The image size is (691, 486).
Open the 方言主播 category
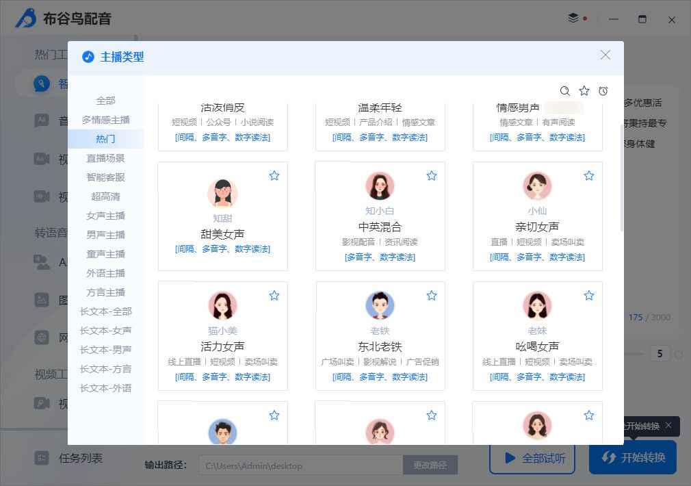pos(106,292)
